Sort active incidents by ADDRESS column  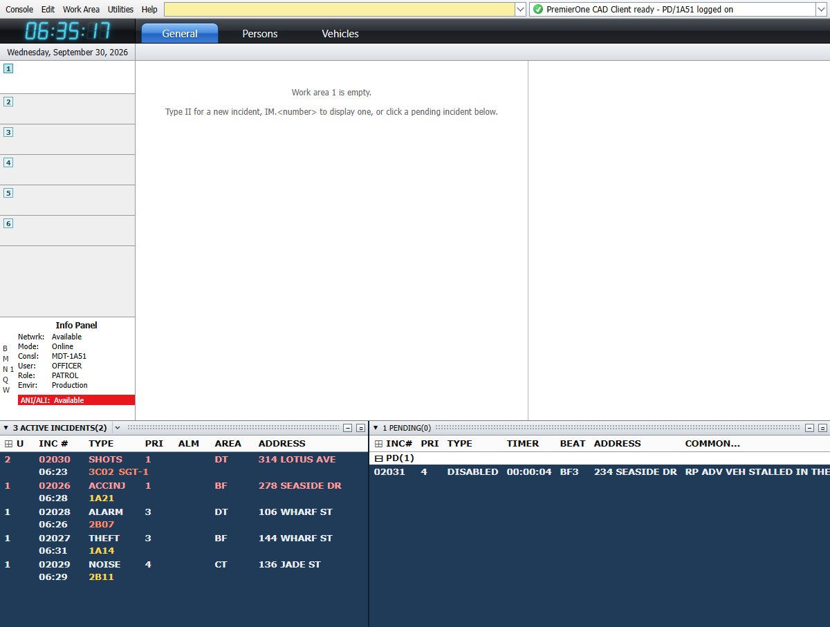pos(282,444)
